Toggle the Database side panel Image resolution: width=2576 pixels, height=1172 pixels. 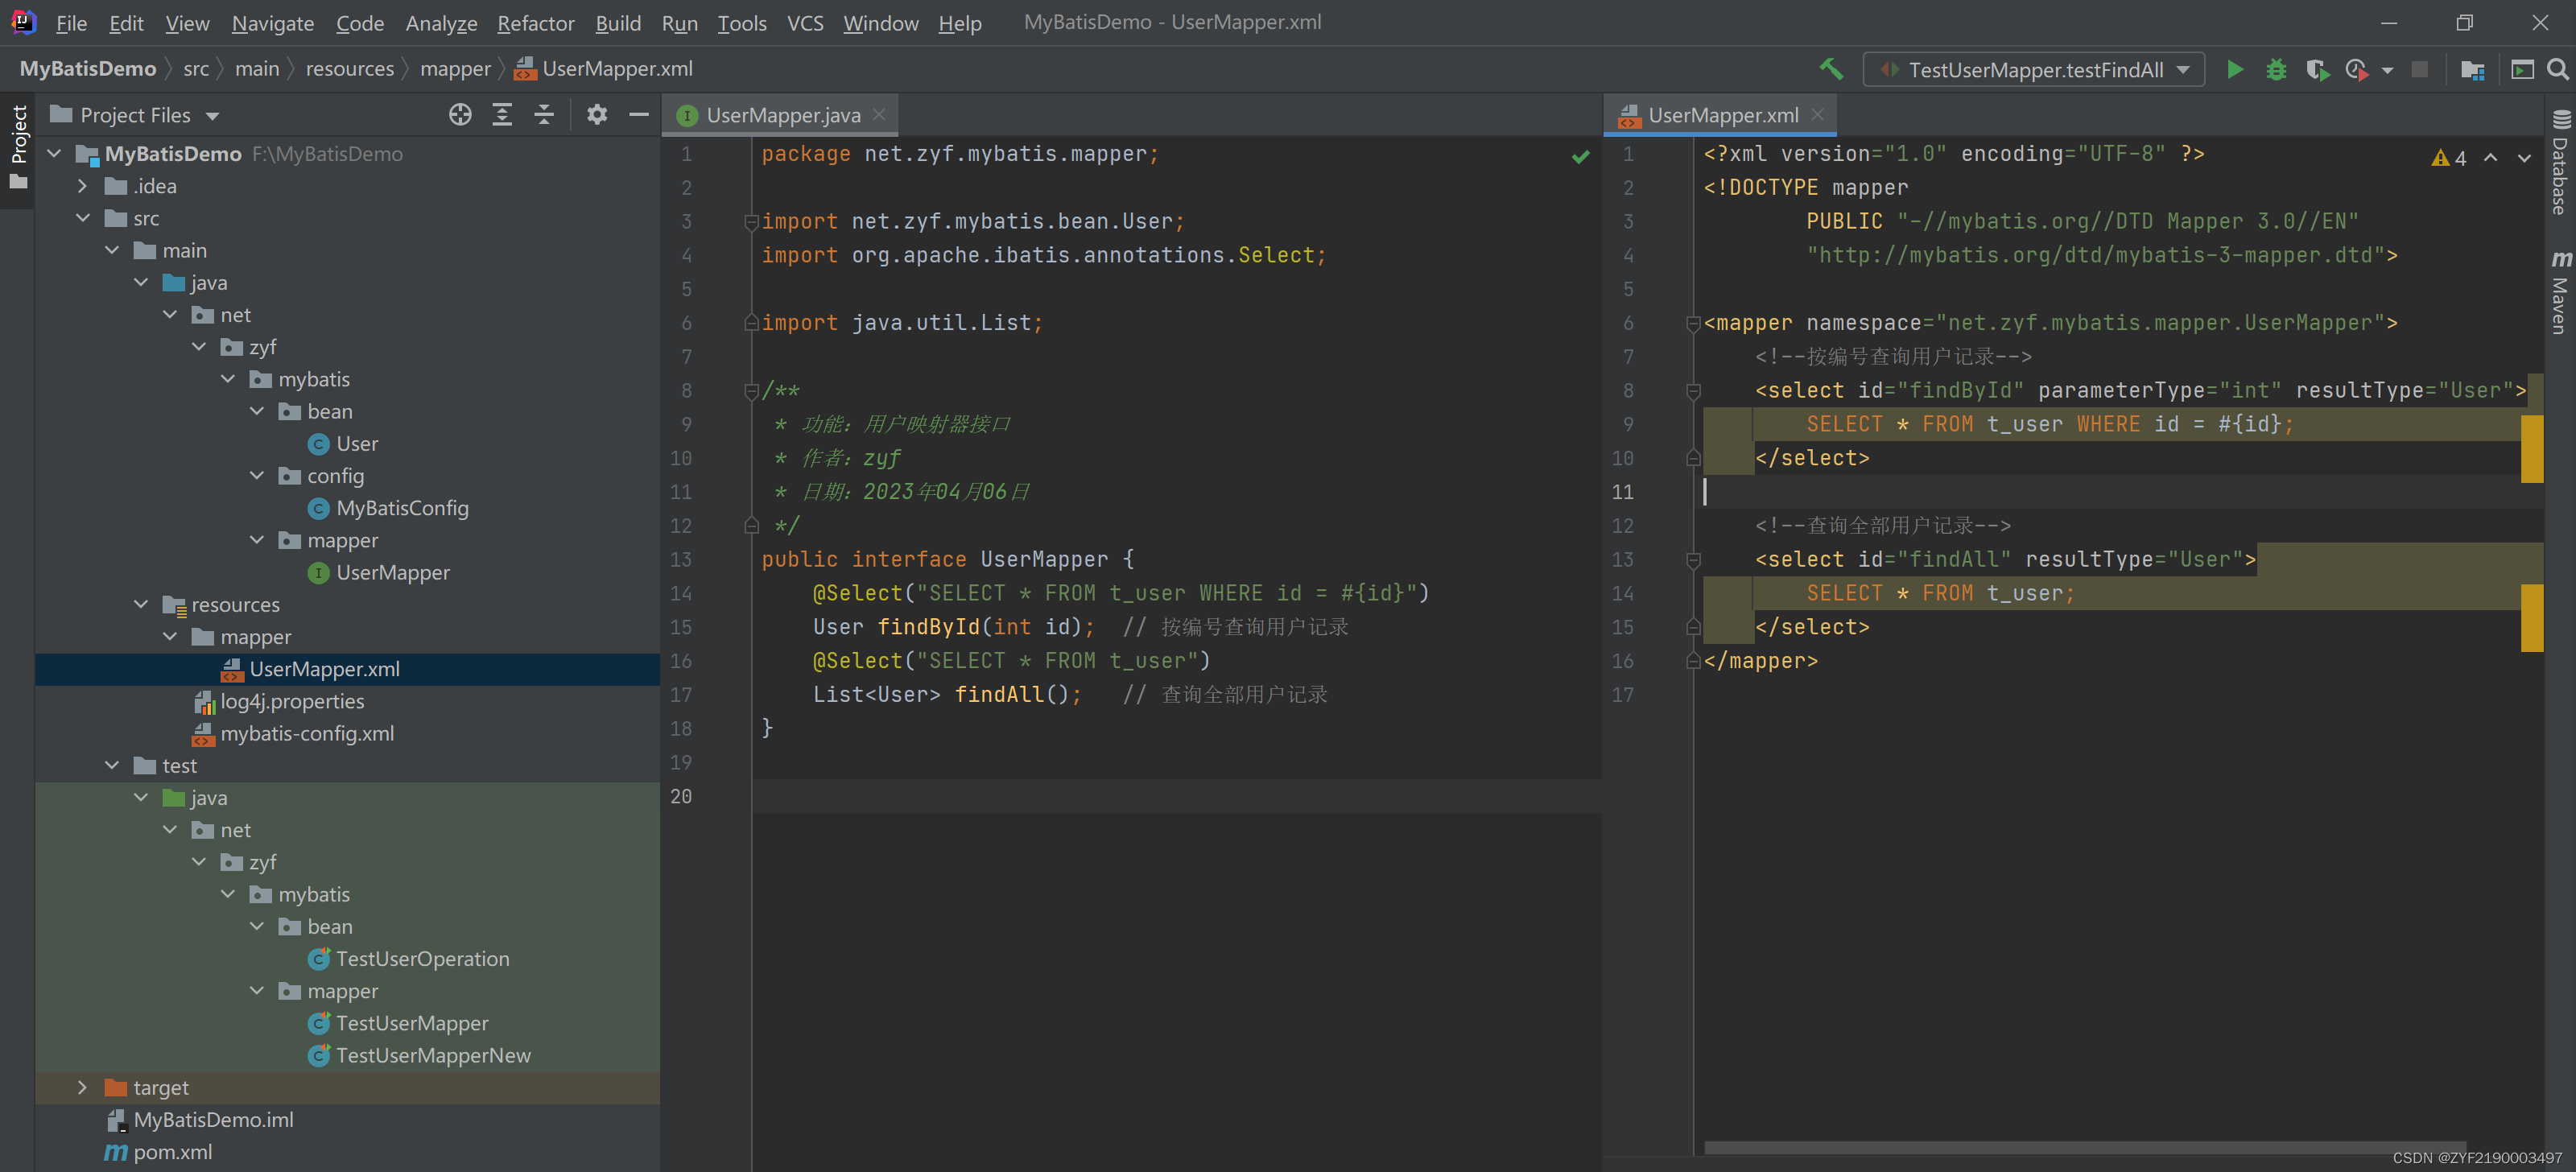pos(2559,165)
